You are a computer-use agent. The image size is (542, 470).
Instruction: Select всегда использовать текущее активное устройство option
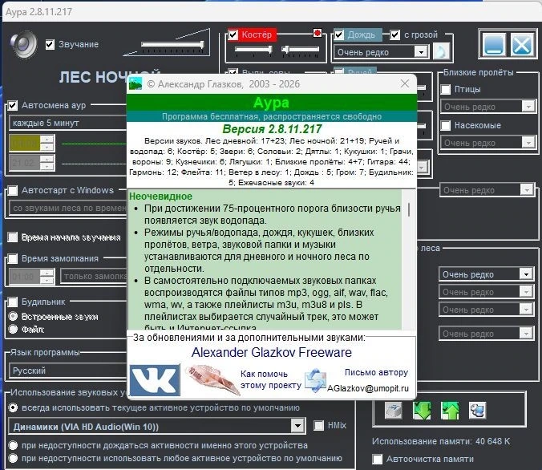point(13,407)
